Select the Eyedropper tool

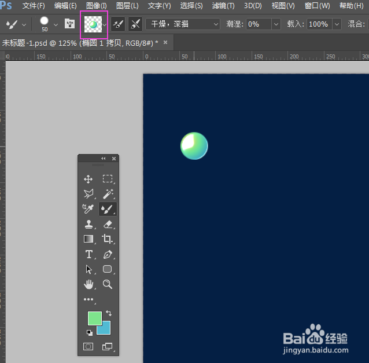click(x=88, y=208)
